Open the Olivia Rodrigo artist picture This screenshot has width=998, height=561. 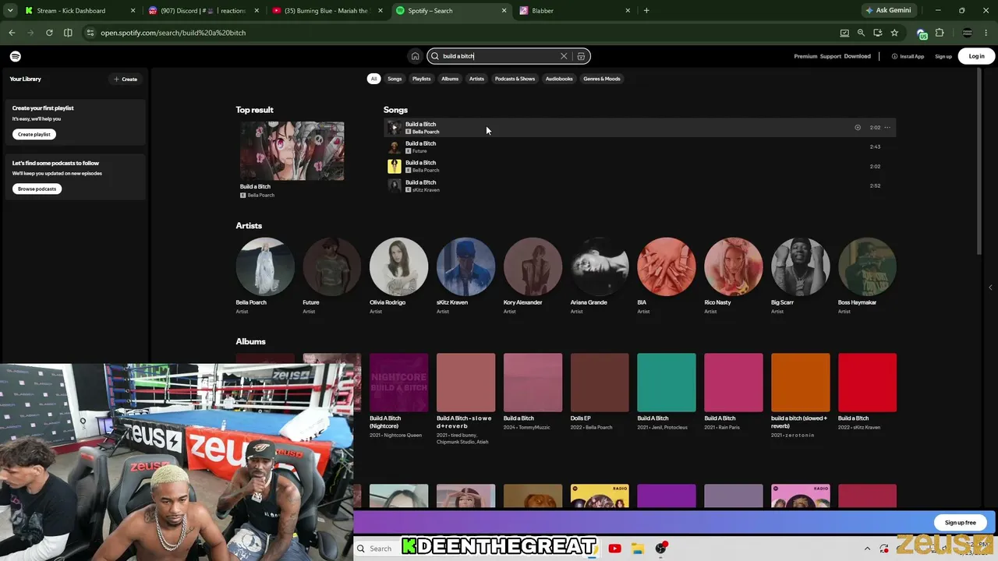(x=398, y=266)
